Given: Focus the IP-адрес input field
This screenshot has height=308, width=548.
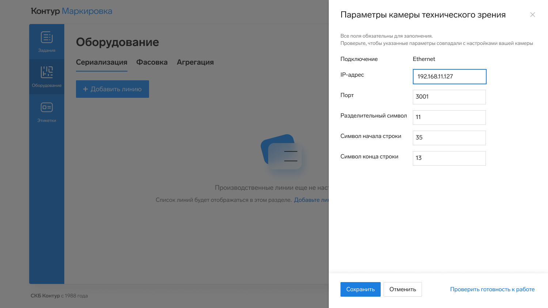Looking at the screenshot, I should (x=449, y=77).
